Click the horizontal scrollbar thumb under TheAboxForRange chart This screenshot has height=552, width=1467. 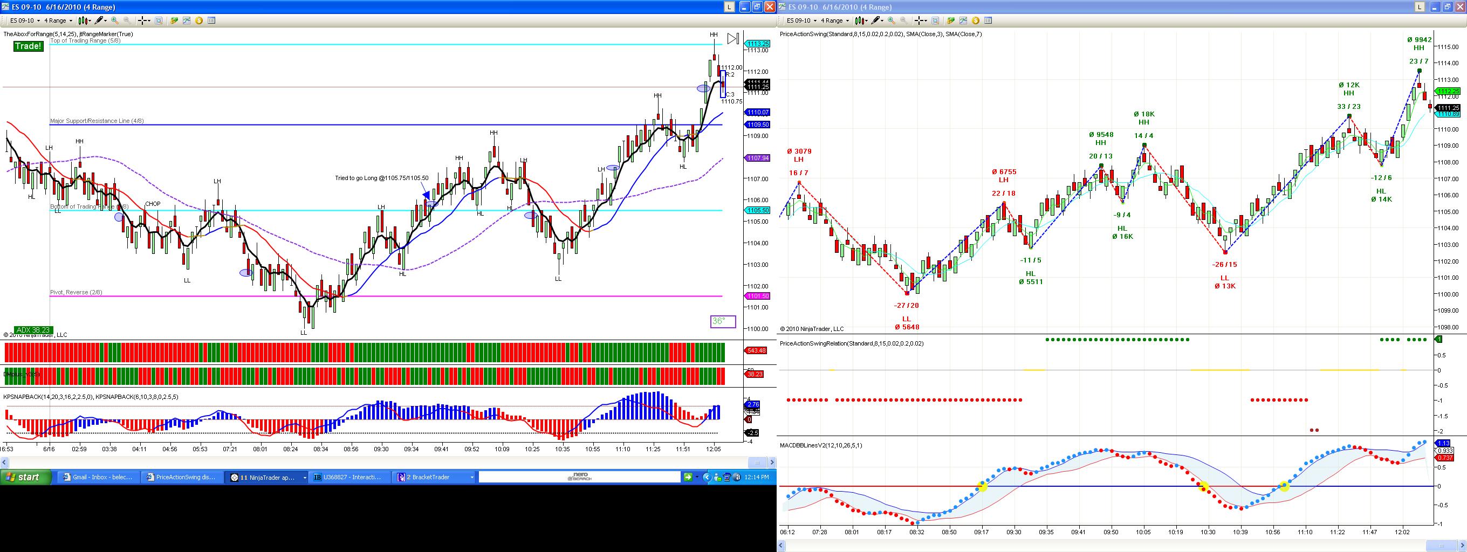756,462
